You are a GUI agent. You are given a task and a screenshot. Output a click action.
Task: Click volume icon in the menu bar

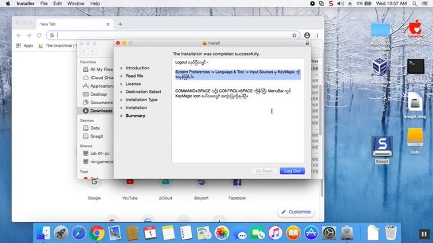coord(340,3)
